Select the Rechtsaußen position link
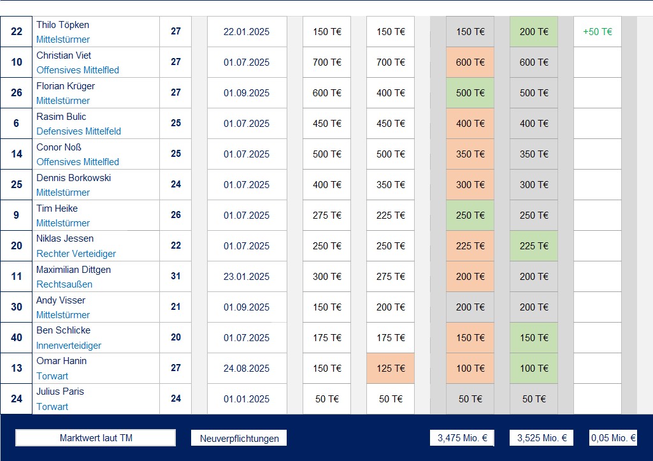 [x=64, y=284]
